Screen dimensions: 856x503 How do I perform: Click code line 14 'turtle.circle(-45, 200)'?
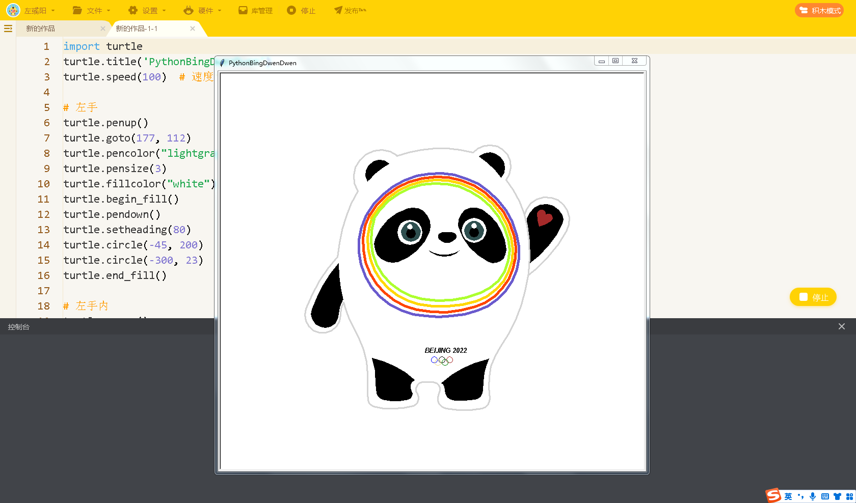pyautogui.click(x=133, y=245)
